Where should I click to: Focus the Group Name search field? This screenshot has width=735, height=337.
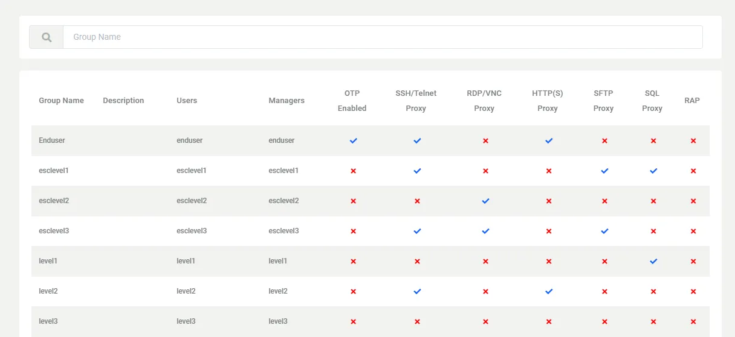383,37
